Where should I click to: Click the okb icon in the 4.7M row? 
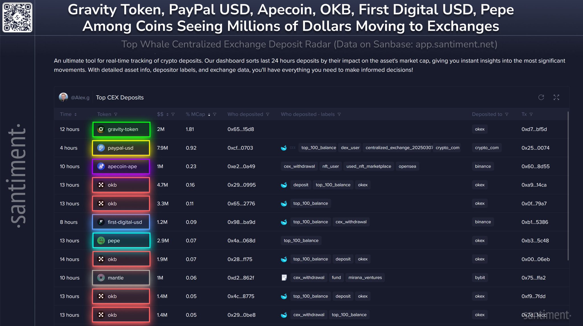[101, 185]
